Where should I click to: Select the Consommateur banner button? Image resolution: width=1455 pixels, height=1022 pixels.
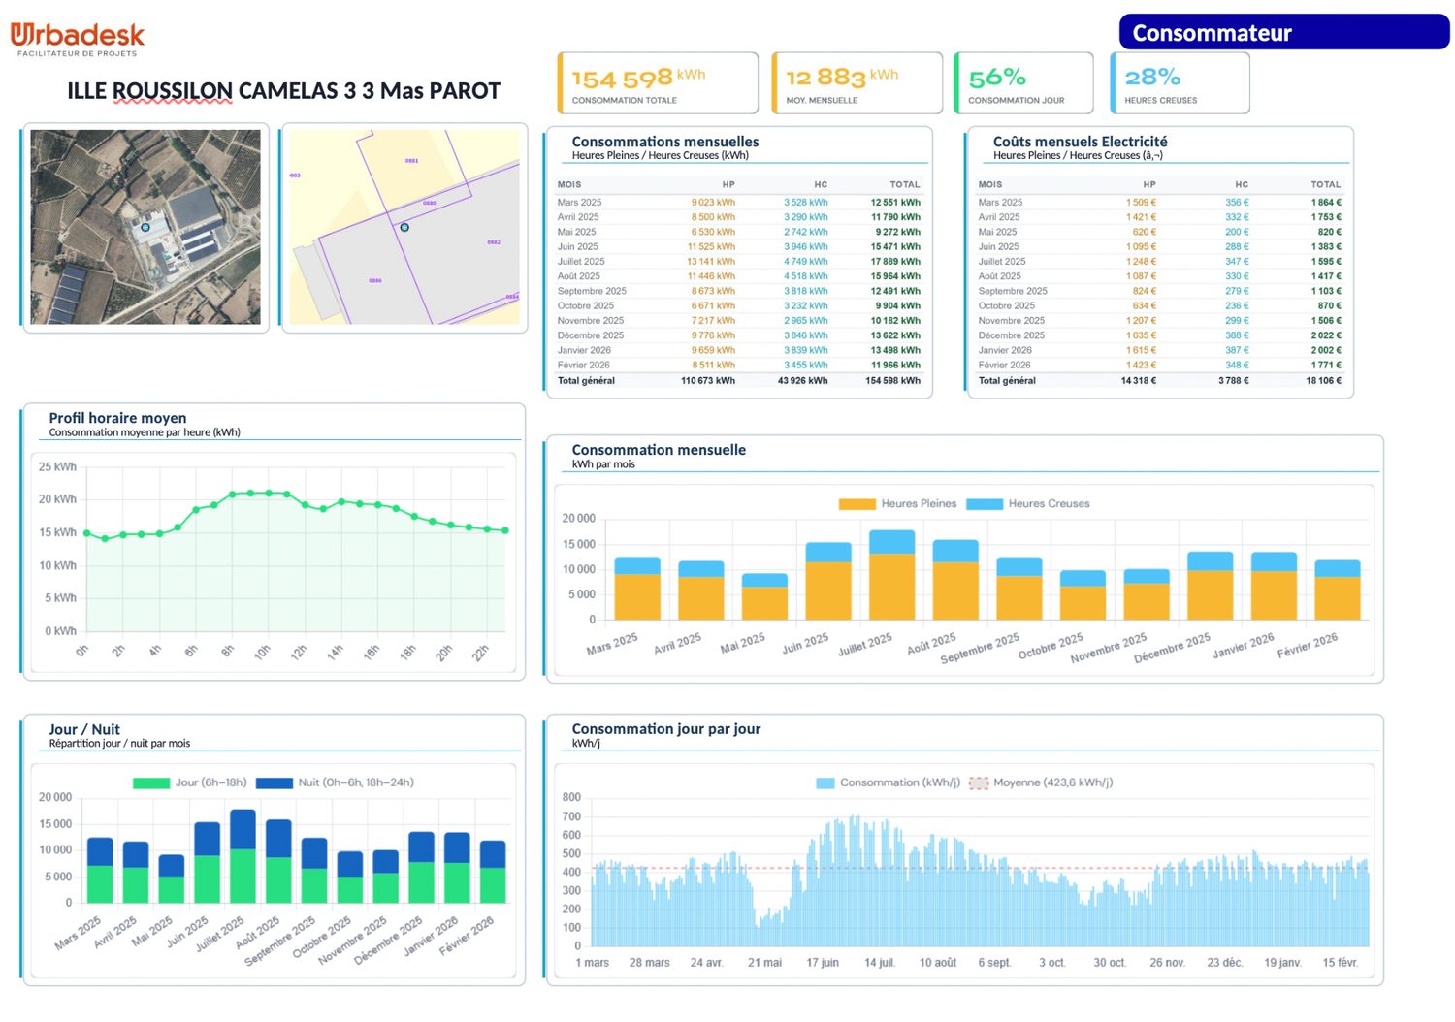1284,32
